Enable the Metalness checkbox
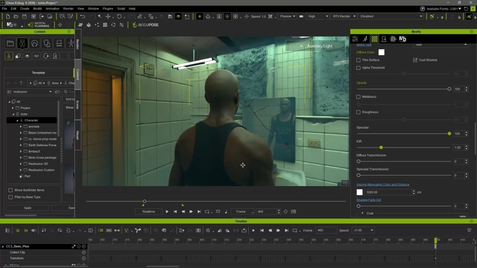Image resolution: width=477 pixels, height=268 pixels. point(358,97)
